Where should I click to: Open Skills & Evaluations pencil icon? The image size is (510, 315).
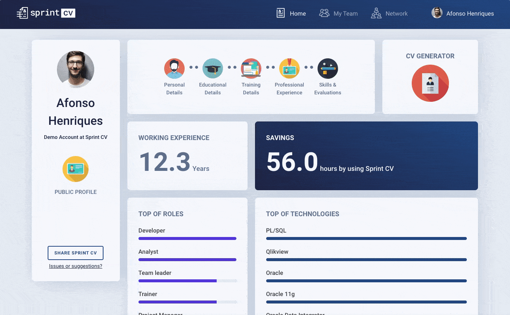coord(328,68)
